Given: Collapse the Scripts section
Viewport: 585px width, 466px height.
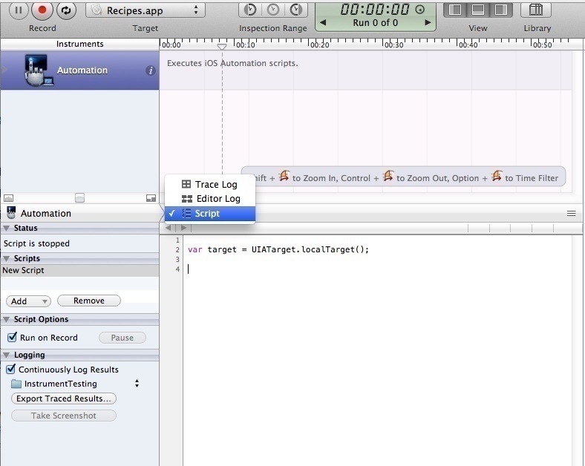Looking at the screenshot, I should click(7, 258).
